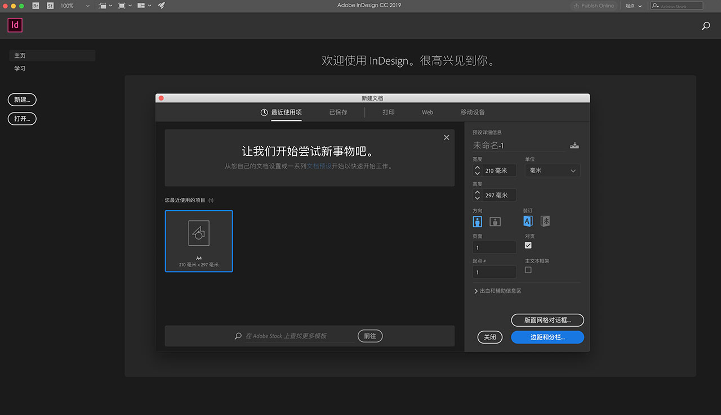Close the 新建文档 dialog with red button
This screenshot has width=721, height=415.
[161, 98]
